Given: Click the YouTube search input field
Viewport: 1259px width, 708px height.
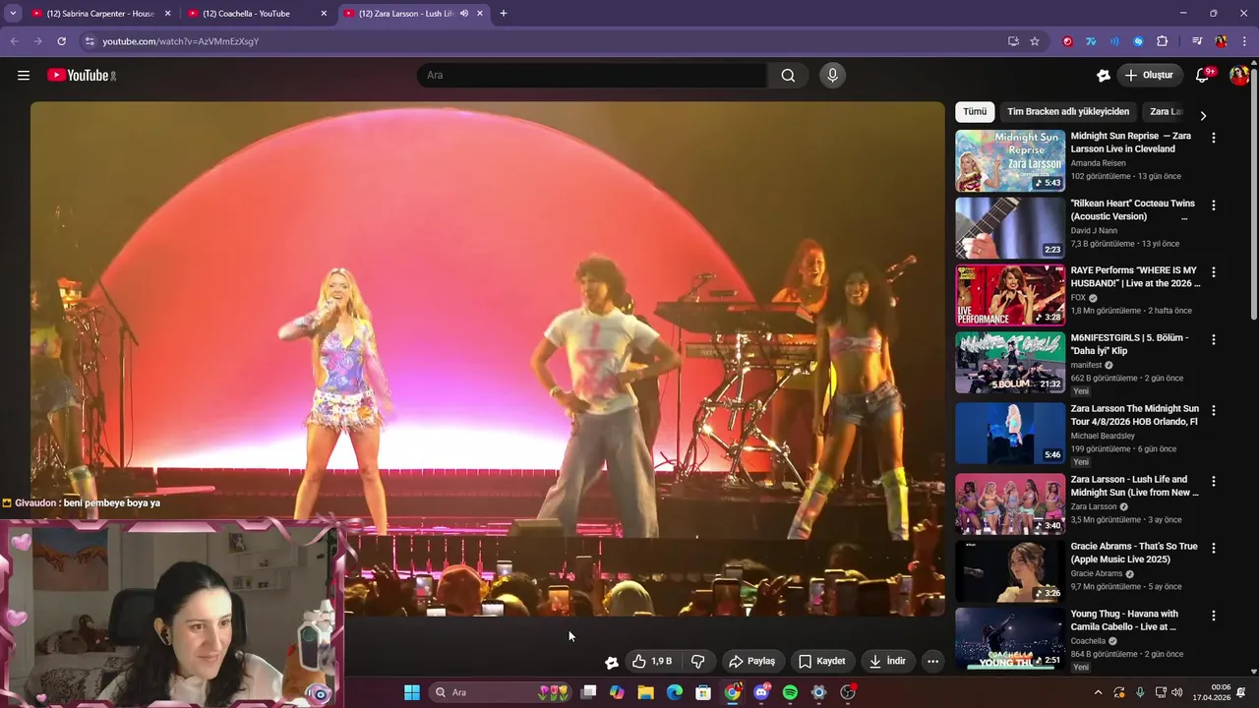Looking at the screenshot, I should tap(592, 76).
